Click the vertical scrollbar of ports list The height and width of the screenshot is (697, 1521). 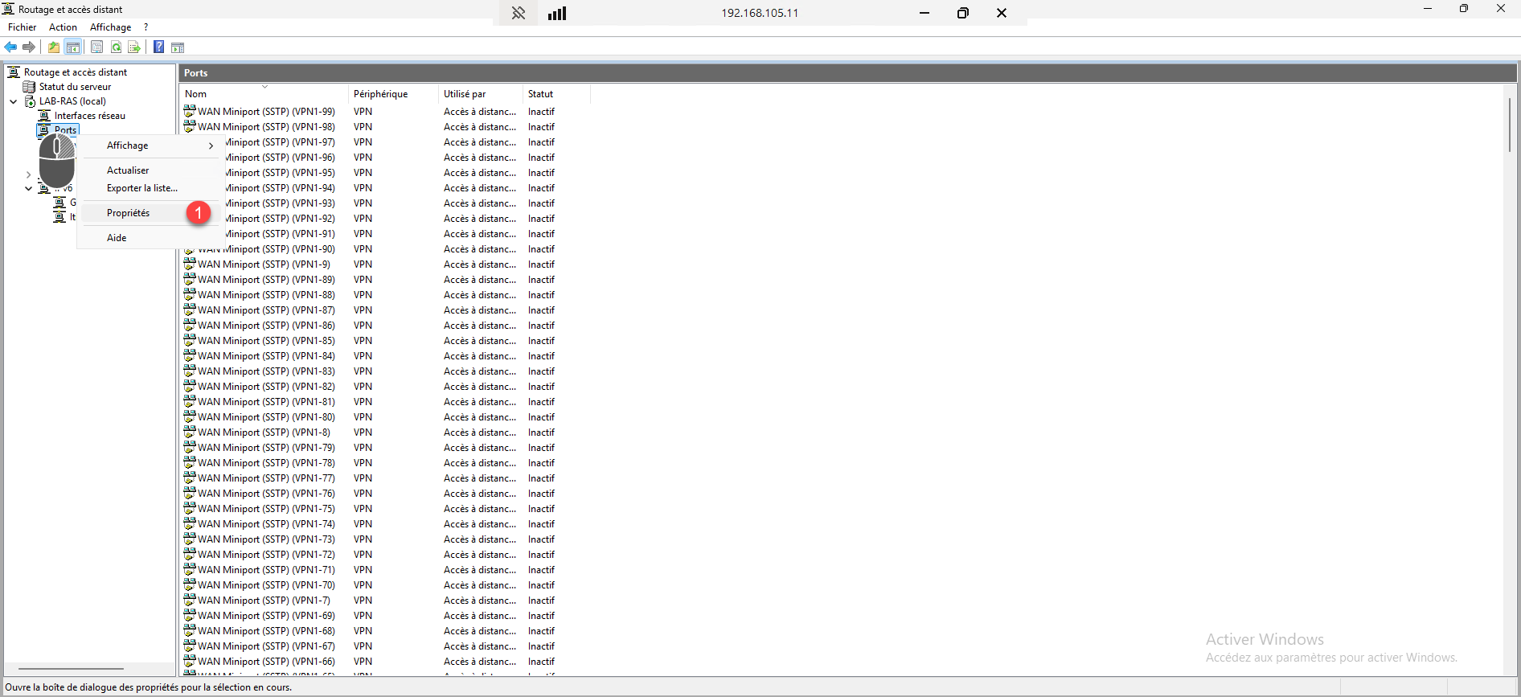pyautogui.click(x=1510, y=125)
